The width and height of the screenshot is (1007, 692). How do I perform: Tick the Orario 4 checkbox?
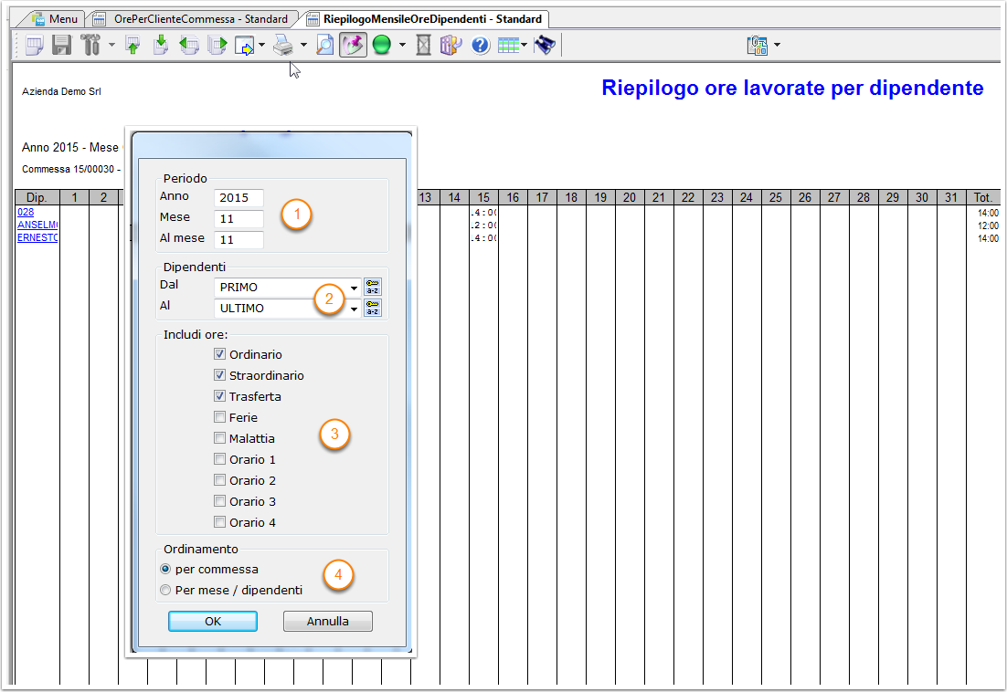point(219,522)
